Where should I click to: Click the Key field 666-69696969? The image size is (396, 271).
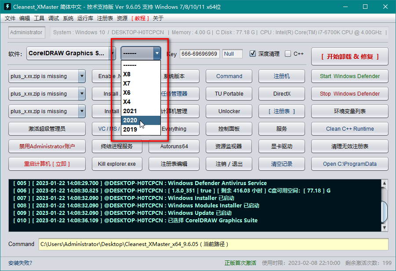click(200, 53)
